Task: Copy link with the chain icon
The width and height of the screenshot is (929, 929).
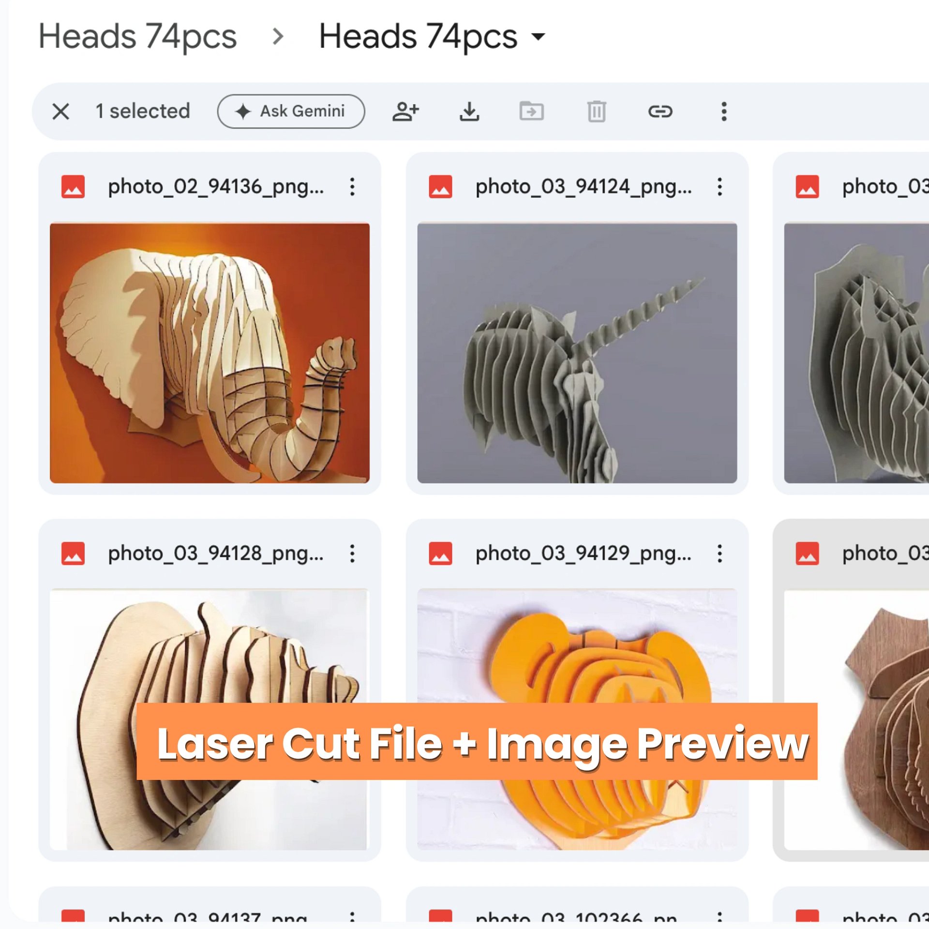Action: pos(660,112)
